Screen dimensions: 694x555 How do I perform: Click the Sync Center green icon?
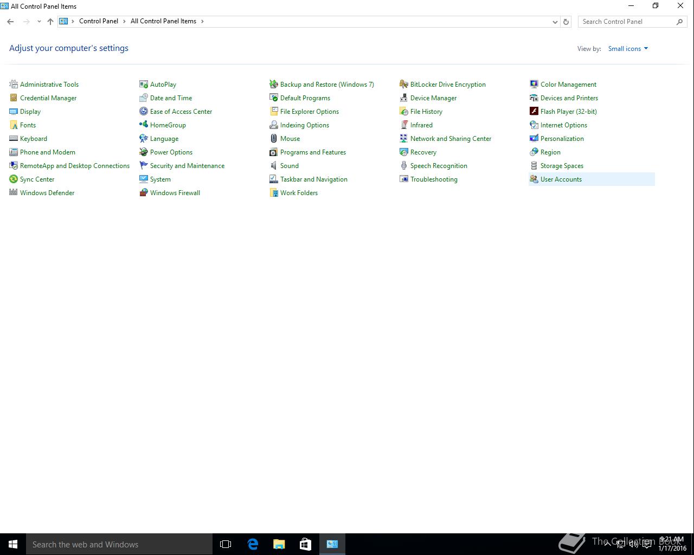[14, 179]
